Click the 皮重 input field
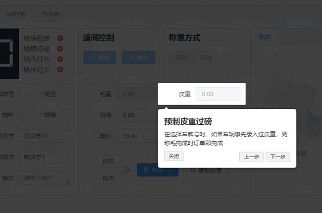Viewport: 322px width, 213px height. (218, 94)
